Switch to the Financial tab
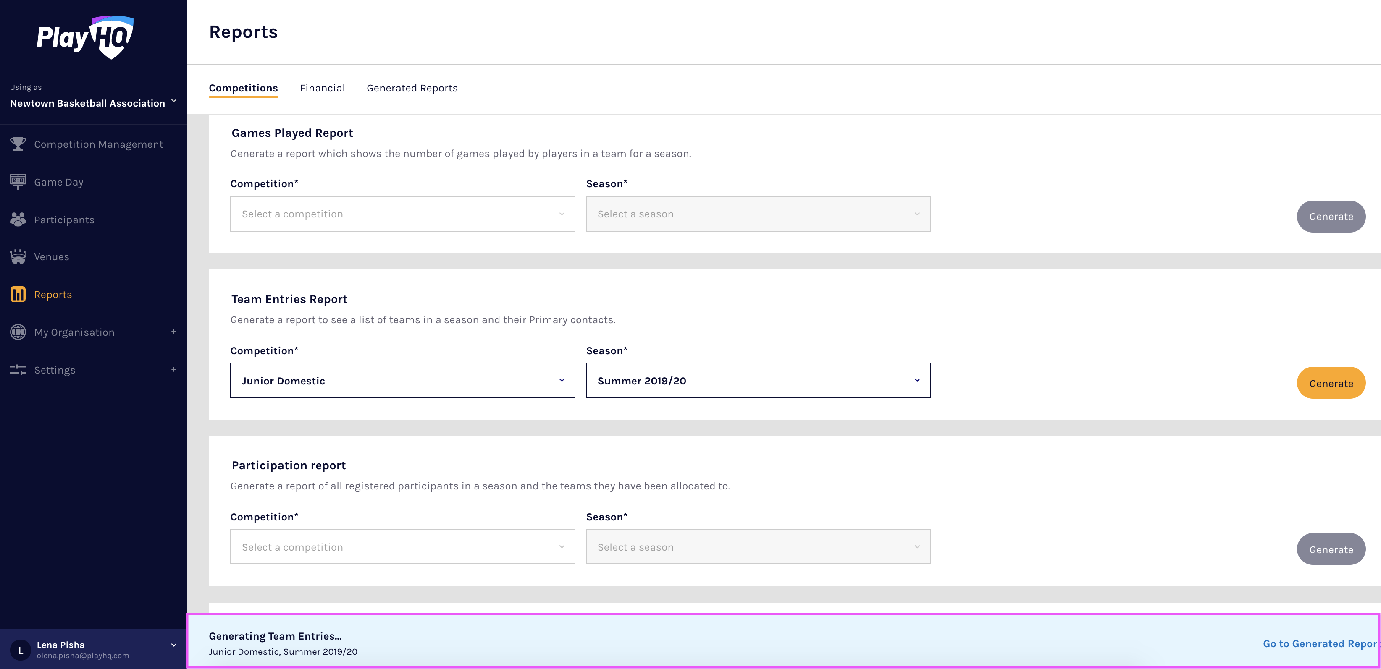The height and width of the screenshot is (669, 1381). coord(322,88)
